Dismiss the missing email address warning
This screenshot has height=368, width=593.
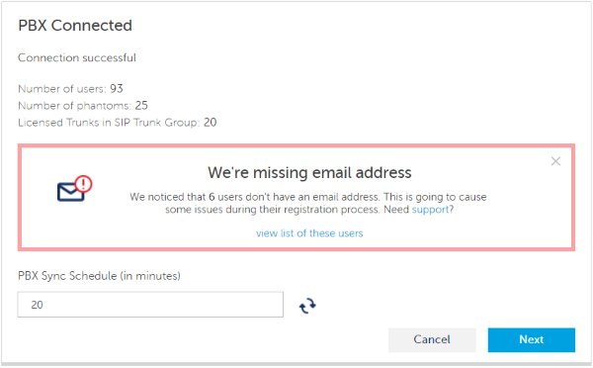(555, 161)
